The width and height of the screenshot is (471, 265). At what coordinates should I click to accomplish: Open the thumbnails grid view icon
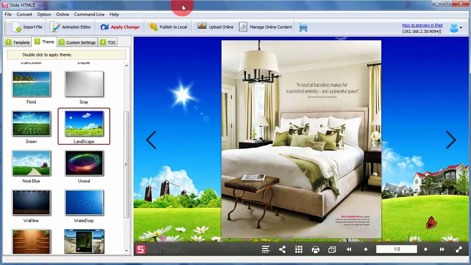[299, 250]
